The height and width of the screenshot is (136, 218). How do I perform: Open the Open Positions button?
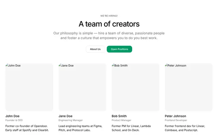[x=120, y=49]
